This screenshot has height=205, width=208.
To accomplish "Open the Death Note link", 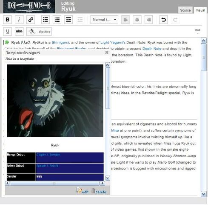I will [152, 49].
